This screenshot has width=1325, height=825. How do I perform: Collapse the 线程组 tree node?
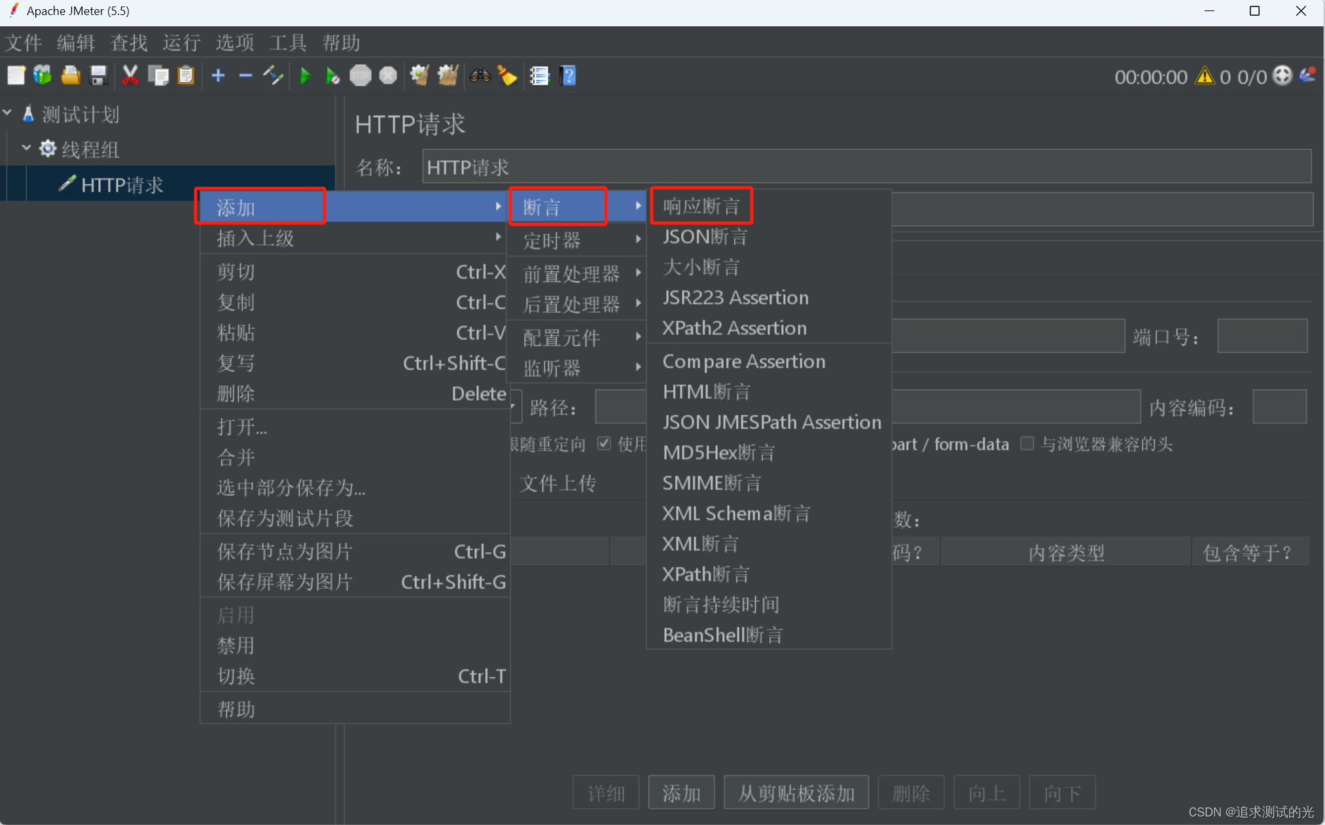(x=26, y=148)
